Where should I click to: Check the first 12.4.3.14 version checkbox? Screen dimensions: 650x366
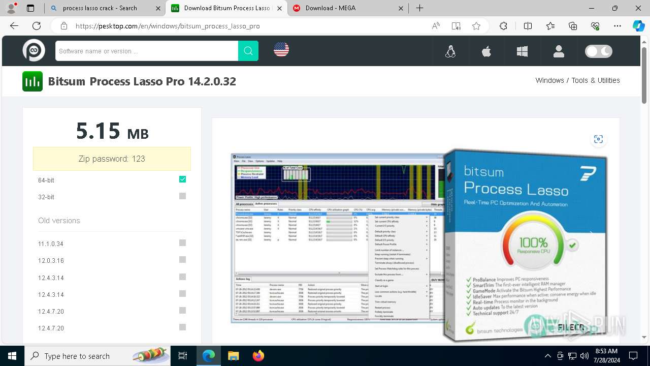point(182,277)
